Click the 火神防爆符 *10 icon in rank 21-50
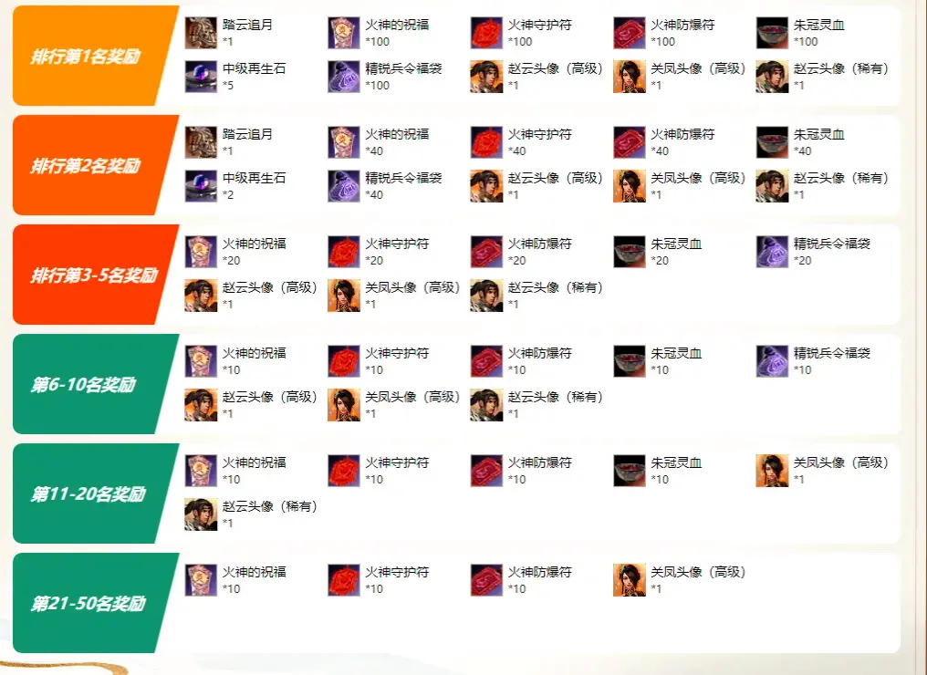927x675 pixels. 486,580
